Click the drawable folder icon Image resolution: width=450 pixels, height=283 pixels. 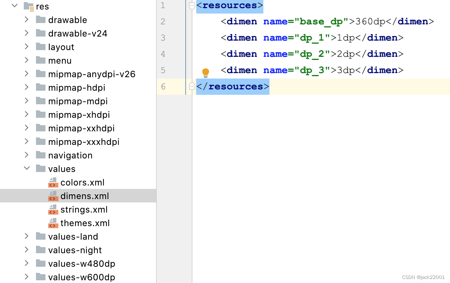[41, 20]
